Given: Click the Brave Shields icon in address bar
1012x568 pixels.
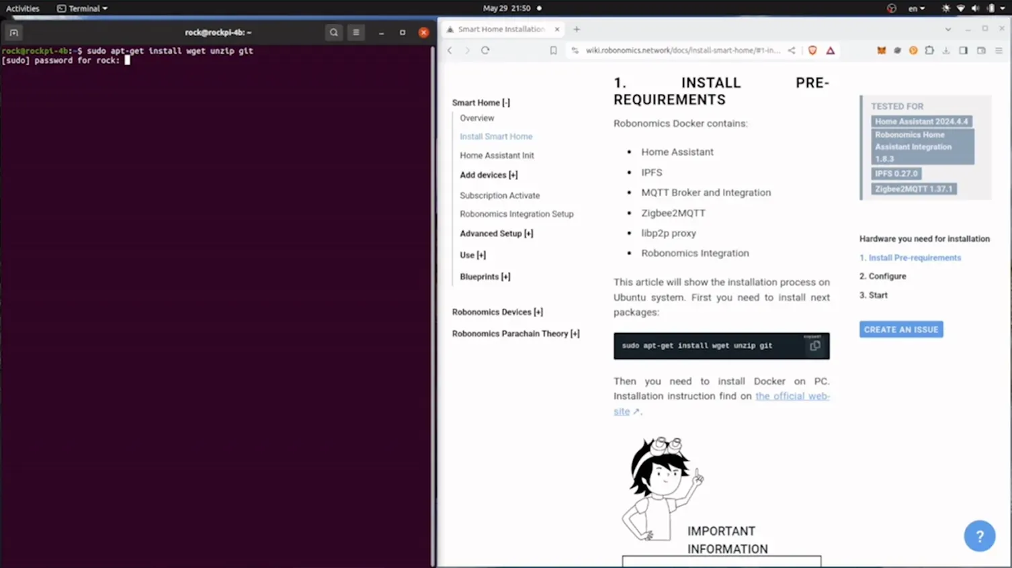Looking at the screenshot, I should (x=812, y=50).
